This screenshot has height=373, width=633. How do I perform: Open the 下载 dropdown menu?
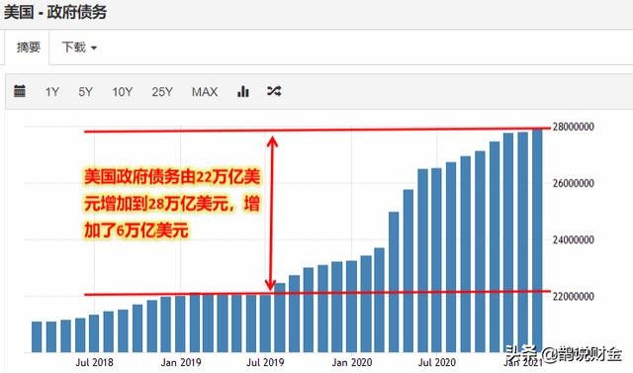(x=79, y=47)
